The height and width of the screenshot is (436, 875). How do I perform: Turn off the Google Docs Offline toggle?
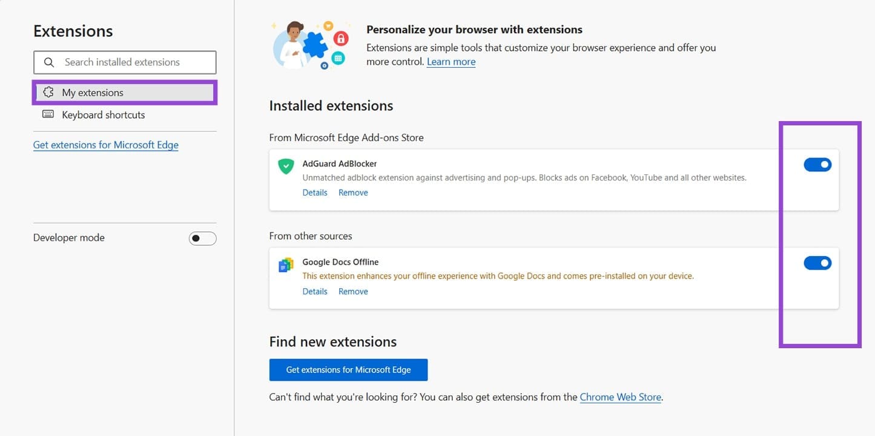coord(817,263)
